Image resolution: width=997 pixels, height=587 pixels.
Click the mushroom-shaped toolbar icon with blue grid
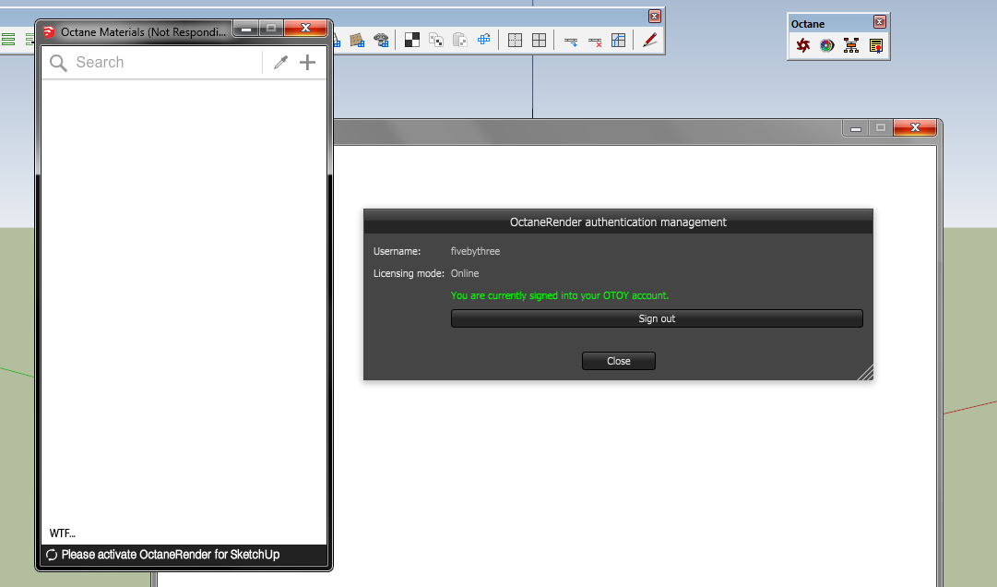381,40
